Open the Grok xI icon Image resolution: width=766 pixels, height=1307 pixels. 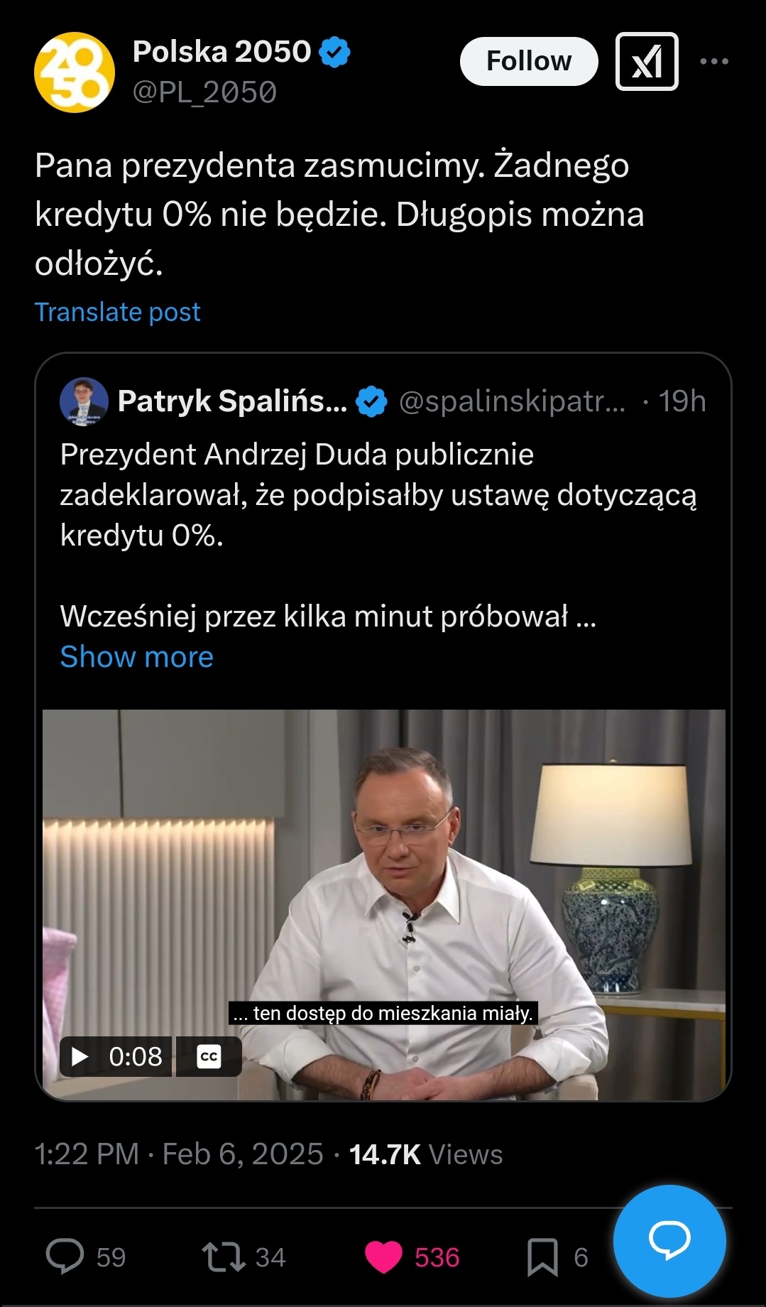coord(646,61)
